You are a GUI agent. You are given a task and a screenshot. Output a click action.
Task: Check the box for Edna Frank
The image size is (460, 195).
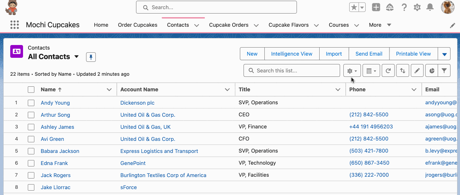pyautogui.click(x=31, y=163)
